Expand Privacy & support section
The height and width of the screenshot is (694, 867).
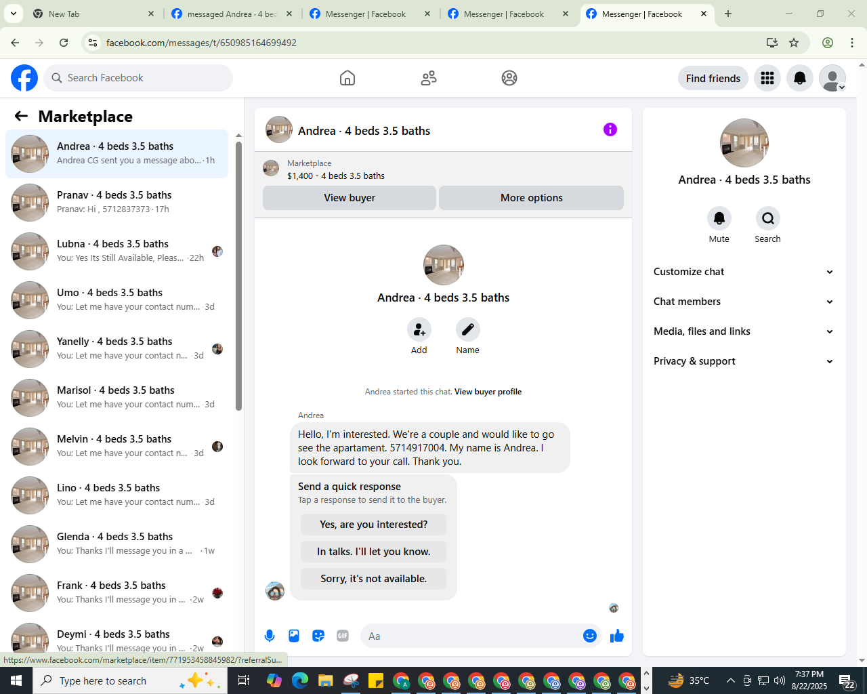(744, 361)
